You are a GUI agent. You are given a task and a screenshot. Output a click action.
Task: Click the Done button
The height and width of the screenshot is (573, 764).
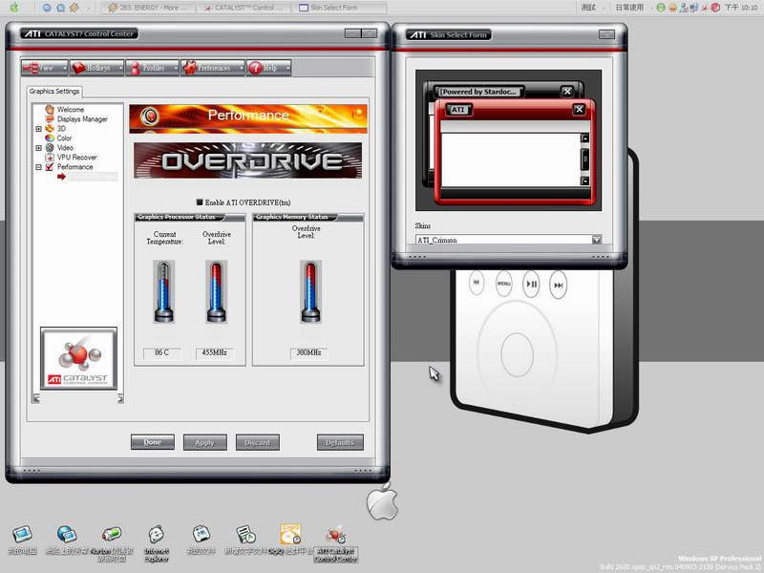153,442
